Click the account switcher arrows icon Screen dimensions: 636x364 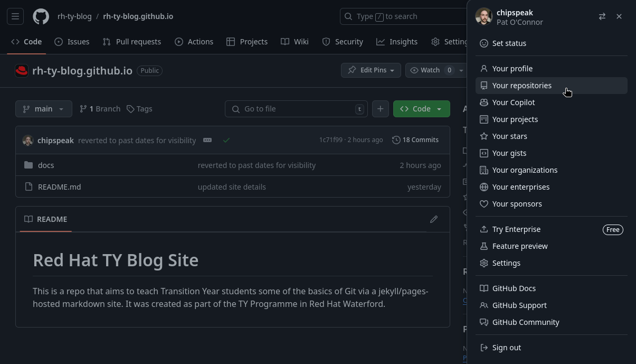(x=602, y=17)
